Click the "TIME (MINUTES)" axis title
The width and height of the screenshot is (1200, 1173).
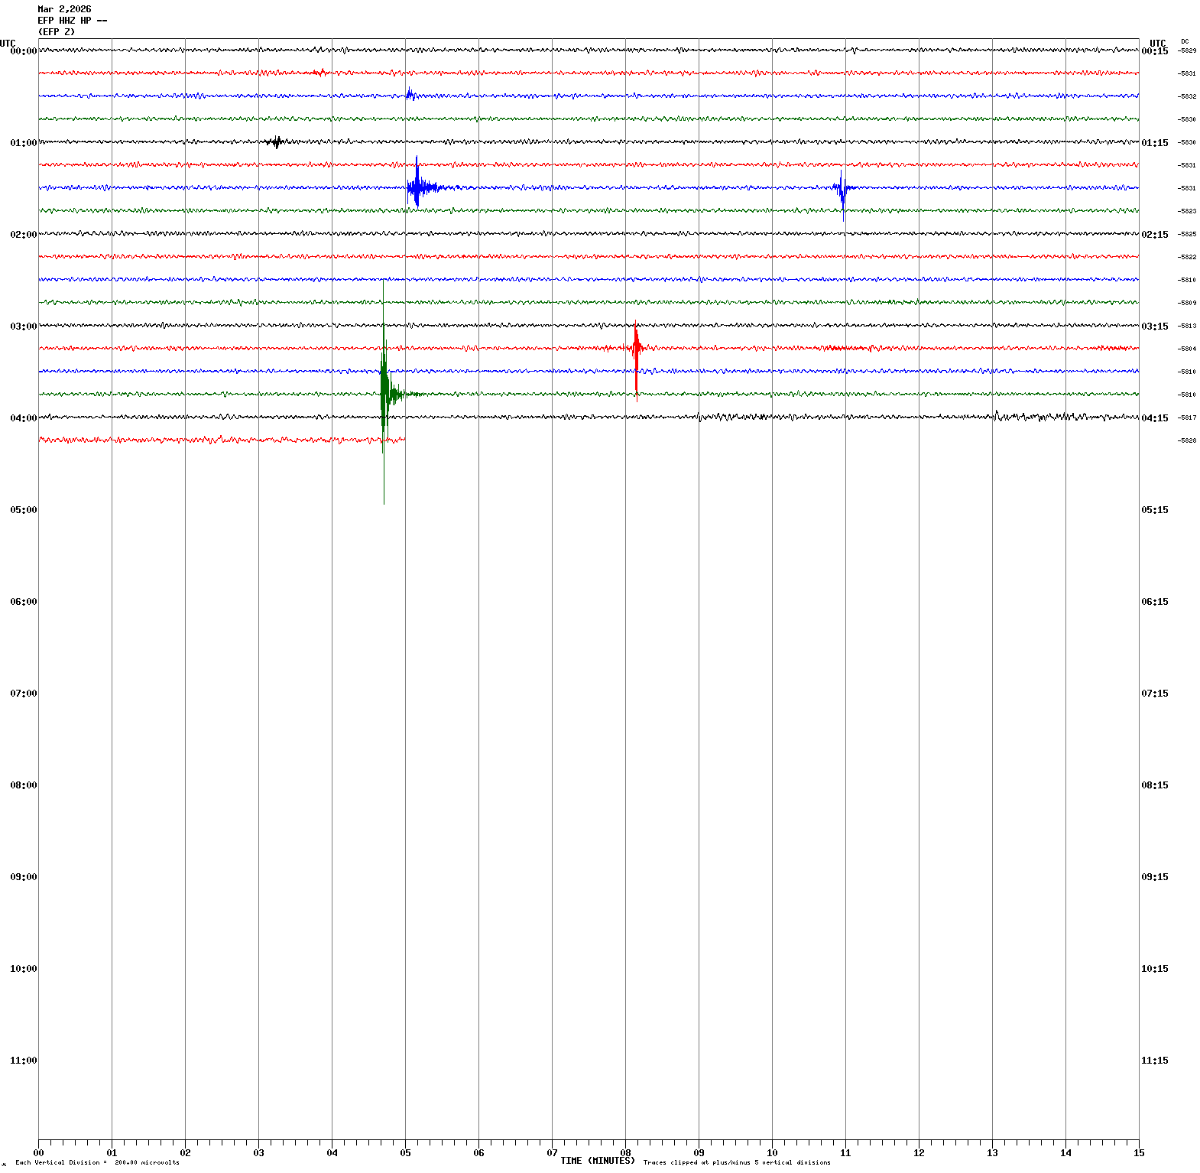point(598,1161)
